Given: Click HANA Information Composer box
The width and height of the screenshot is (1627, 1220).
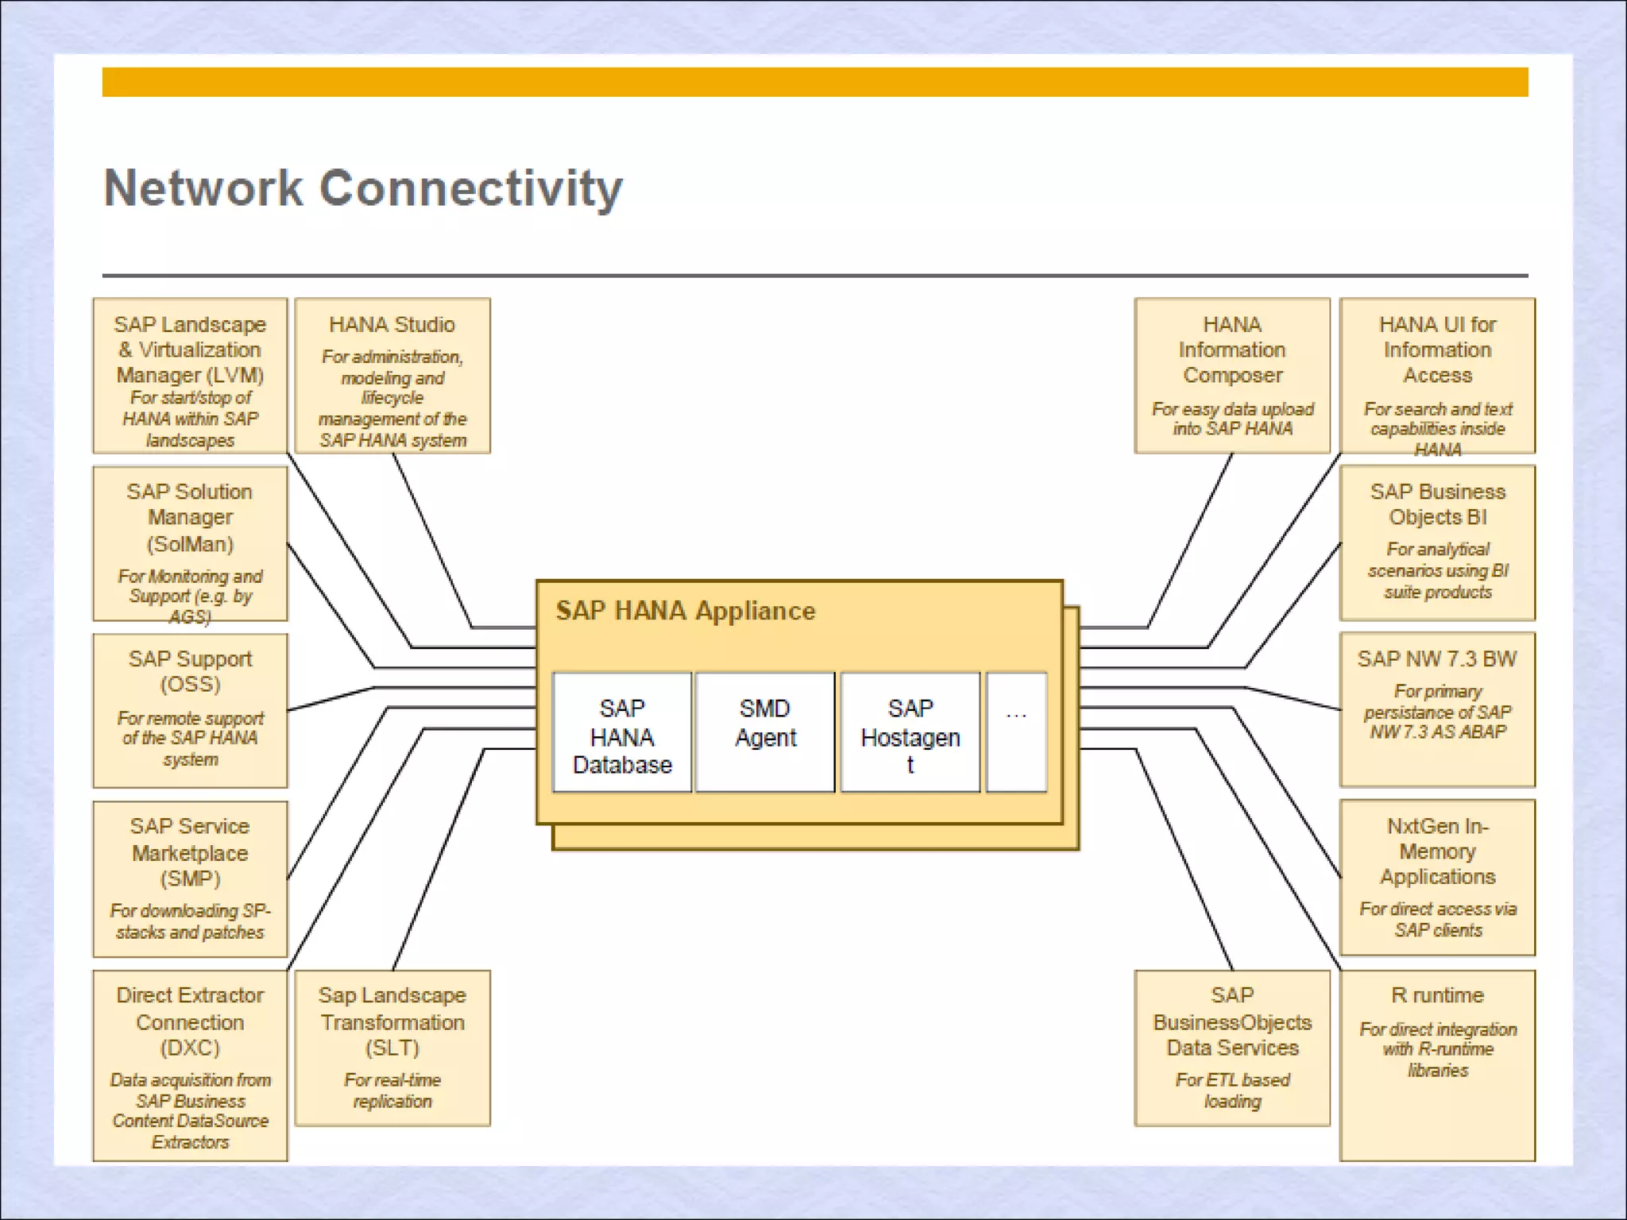Looking at the screenshot, I should (x=1232, y=376).
